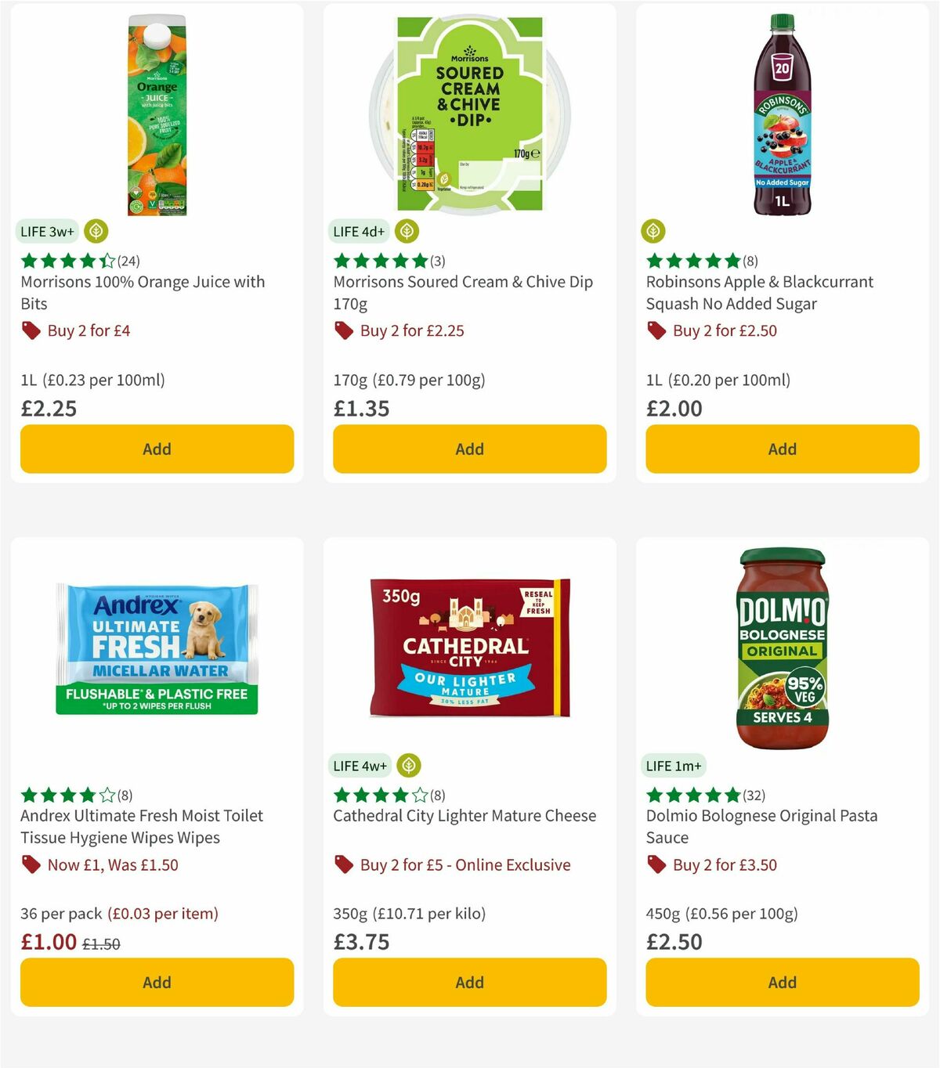Click the leaf icon on the Soured Cream dip card

pyautogui.click(x=407, y=231)
